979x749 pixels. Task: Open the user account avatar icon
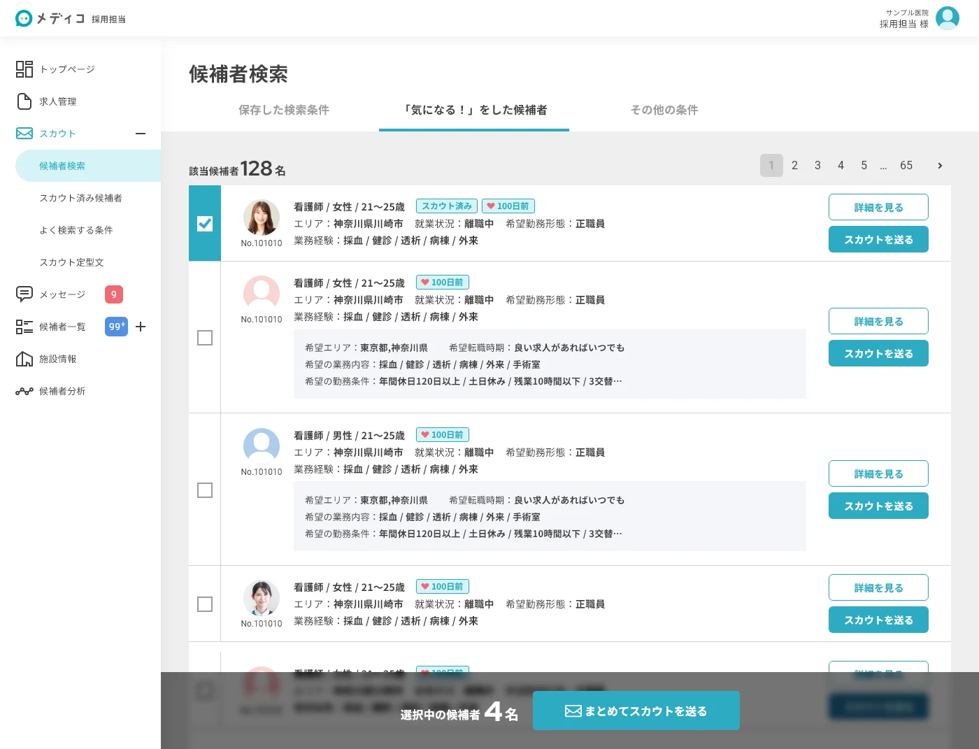click(x=948, y=18)
